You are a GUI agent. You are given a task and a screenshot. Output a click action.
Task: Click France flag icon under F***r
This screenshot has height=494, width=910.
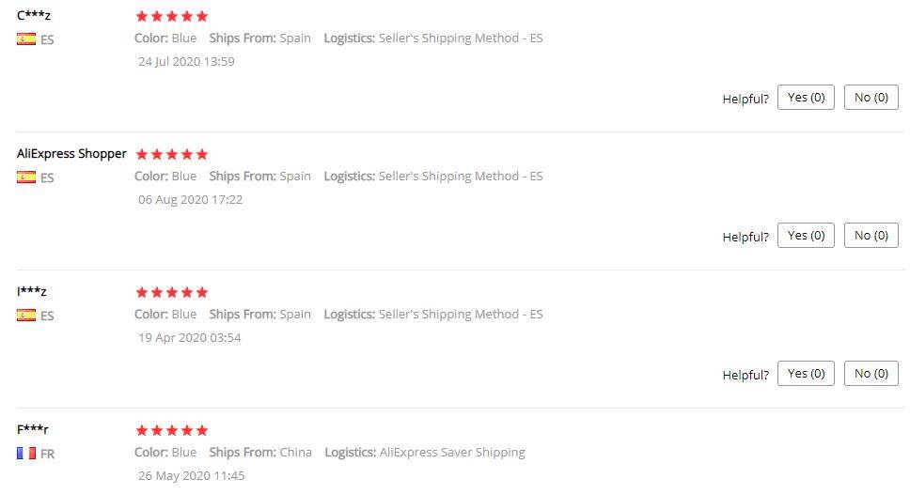26,454
